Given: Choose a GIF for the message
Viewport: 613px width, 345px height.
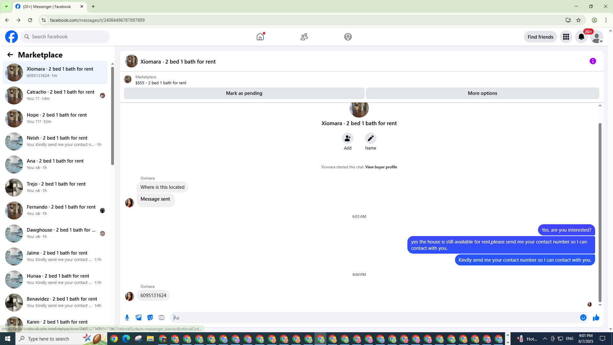Looking at the screenshot, I should tap(162, 318).
